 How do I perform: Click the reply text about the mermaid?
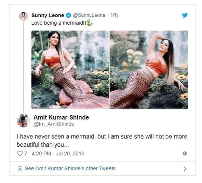[102, 141]
